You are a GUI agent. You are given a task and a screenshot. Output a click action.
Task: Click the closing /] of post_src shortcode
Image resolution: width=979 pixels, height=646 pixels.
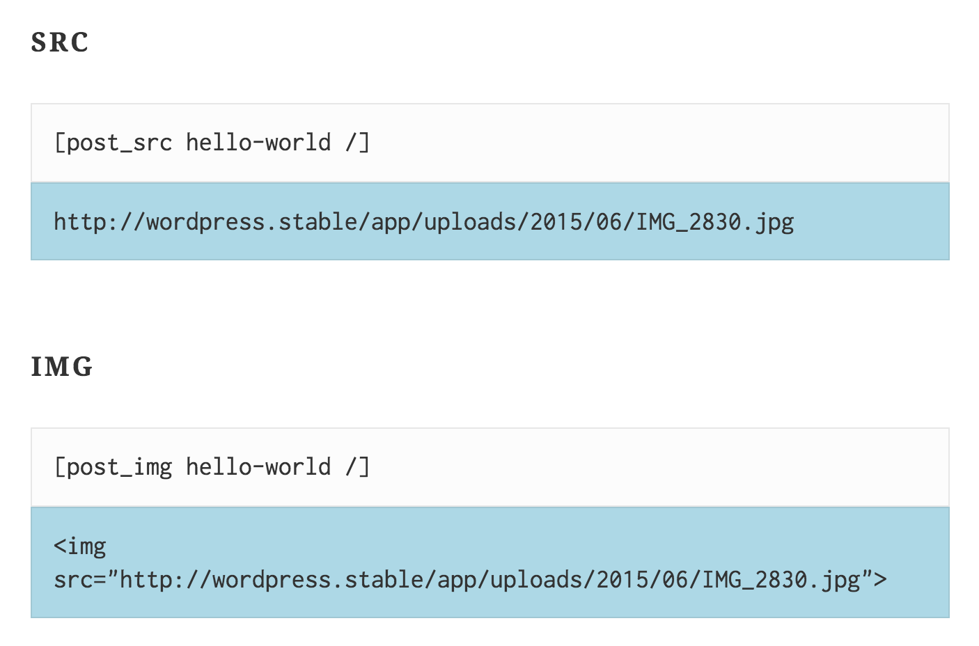click(358, 143)
